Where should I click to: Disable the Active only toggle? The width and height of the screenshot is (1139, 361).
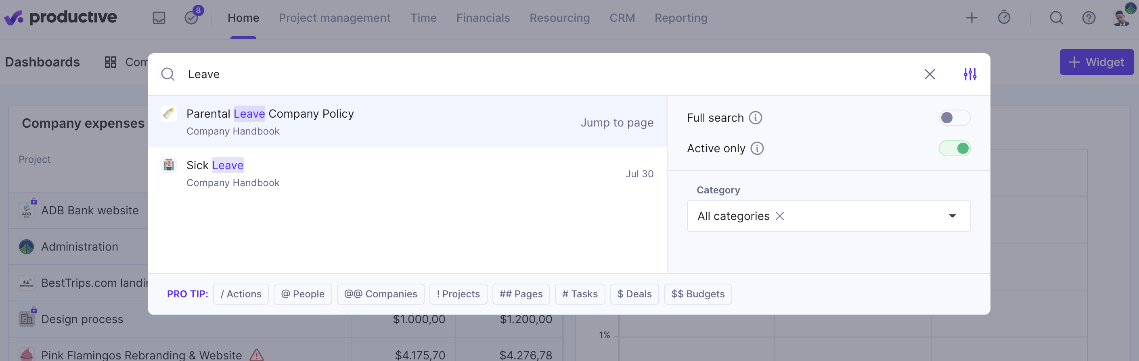[955, 148]
